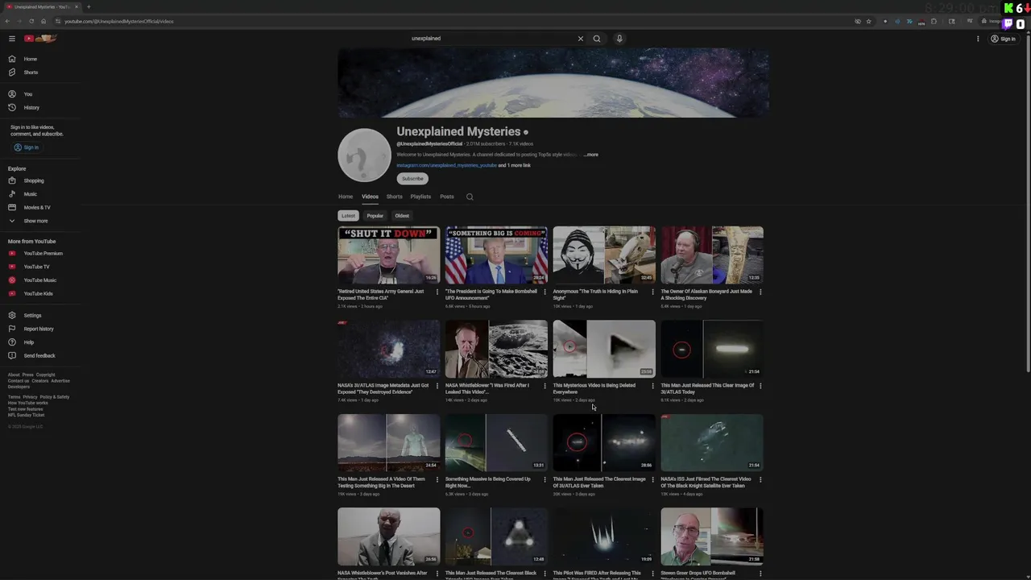Image resolution: width=1031 pixels, height=580 pixels.
Task: Click the channel avatar image
Action: 364,155
